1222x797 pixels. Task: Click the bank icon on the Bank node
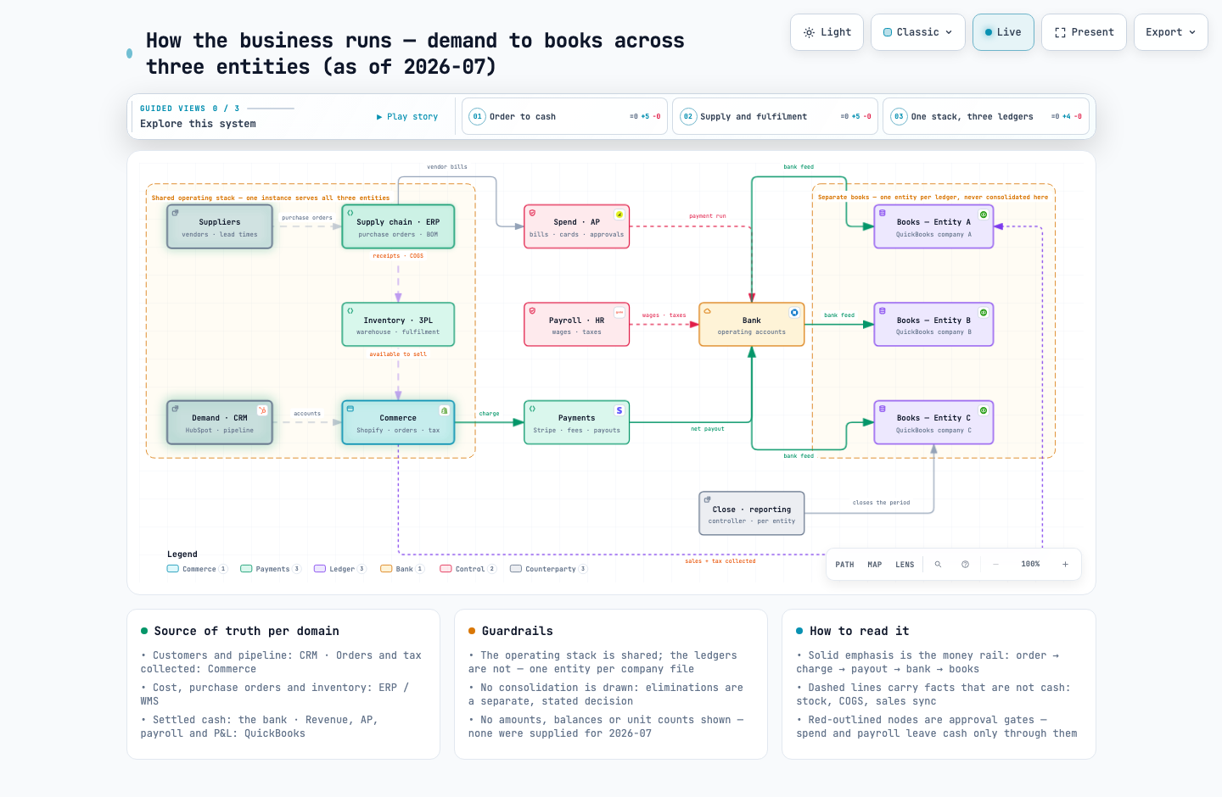tap(707, 311)
